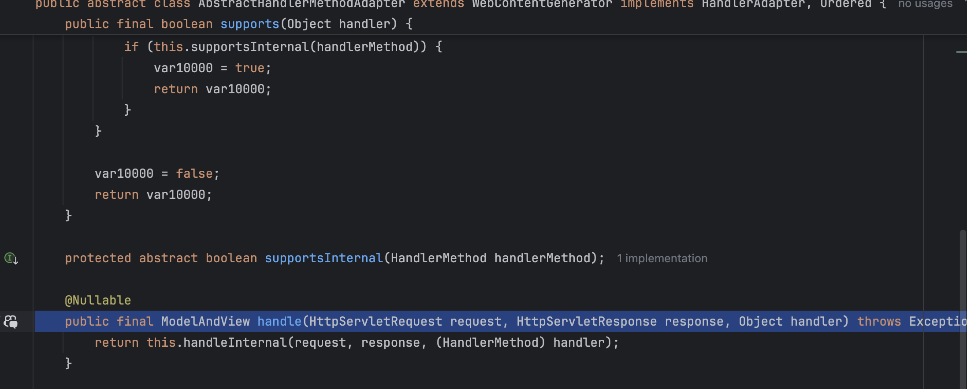
Task: Click the HttpServletResponse parameter type
Action: pos(587,322)
